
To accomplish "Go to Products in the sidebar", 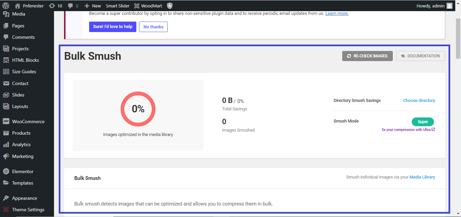I will [x=21, y=133].
